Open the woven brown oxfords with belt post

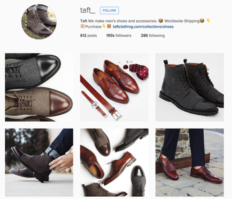pyautogui.click(x=114, y=87)
